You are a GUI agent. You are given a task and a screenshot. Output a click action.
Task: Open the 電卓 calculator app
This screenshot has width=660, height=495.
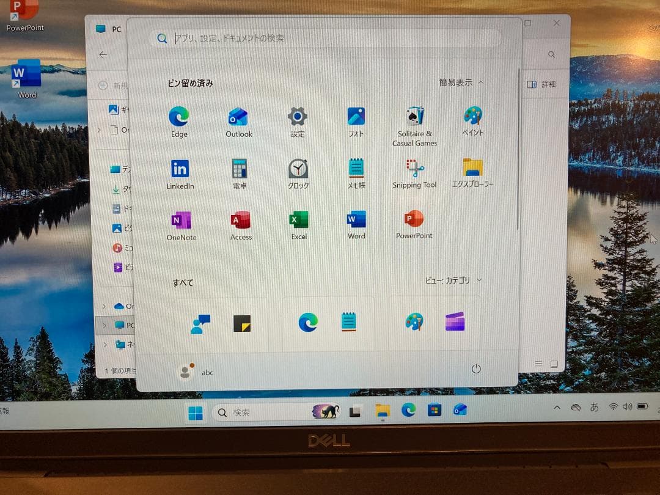[240, 174]
